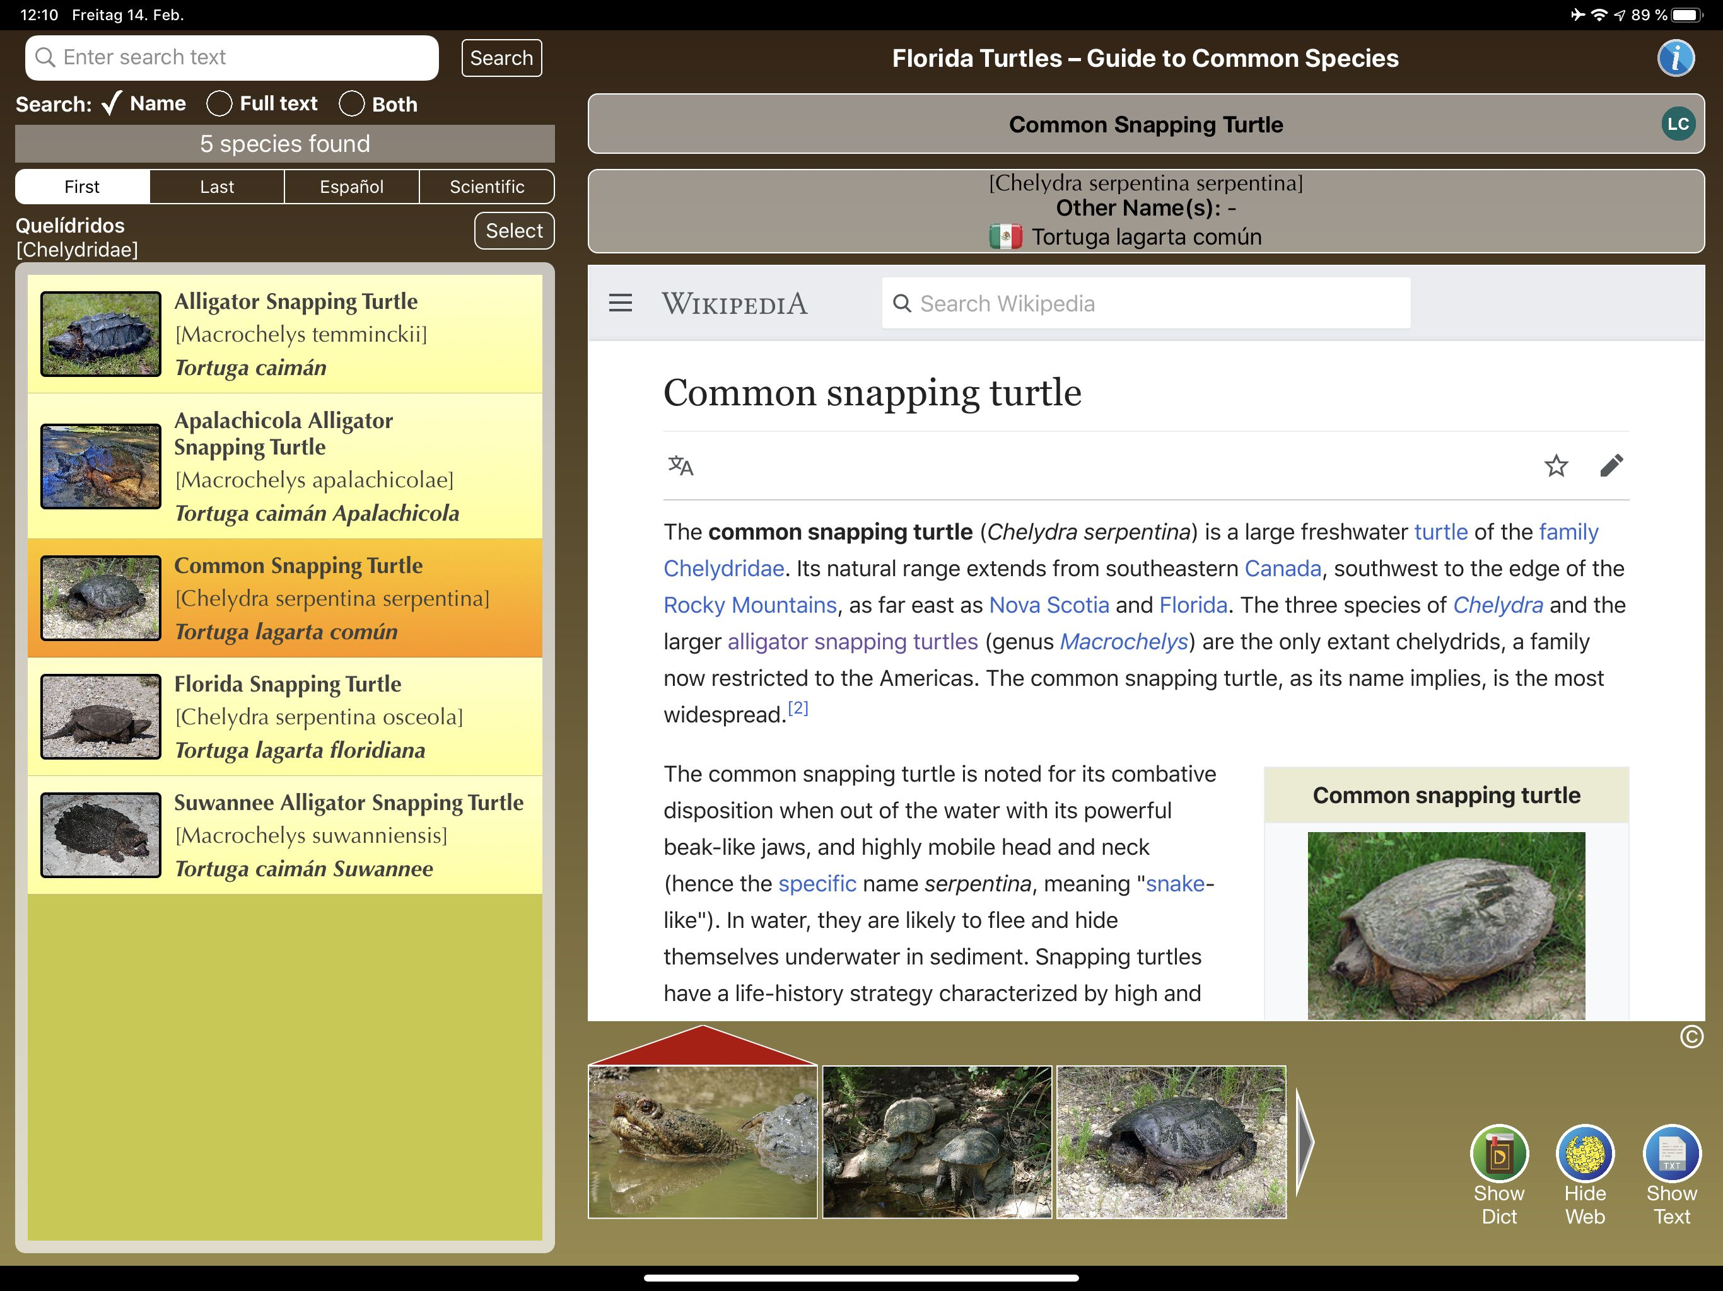1723x1291 pixels.
Task: Switch to the Scientific sort tab
Action: 487,187
